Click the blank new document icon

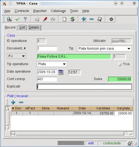click(x=64, y=19)
